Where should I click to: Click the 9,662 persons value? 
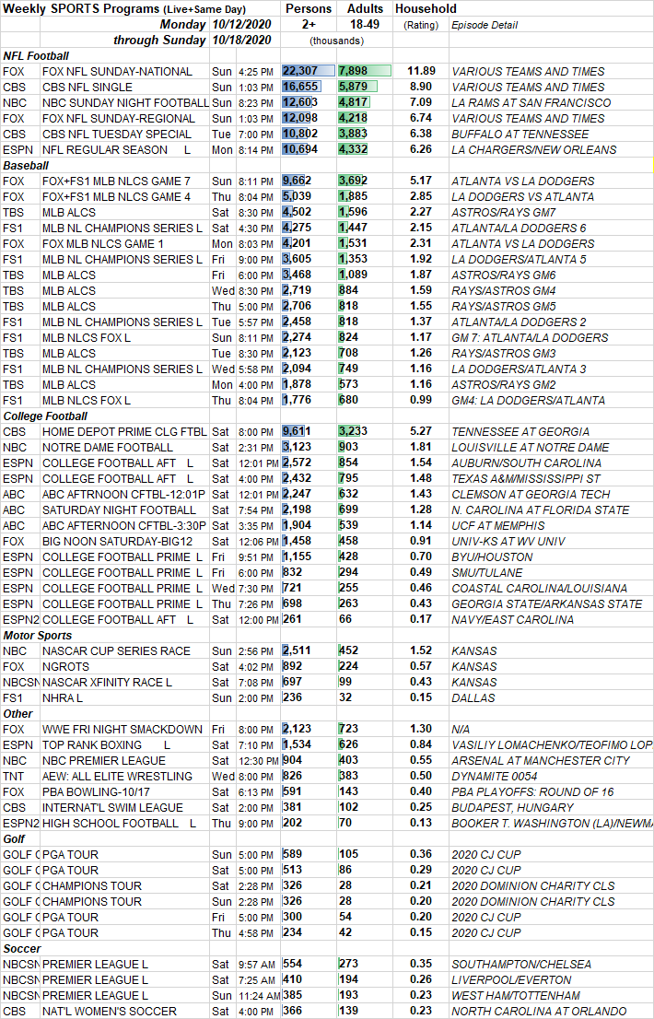297,181
